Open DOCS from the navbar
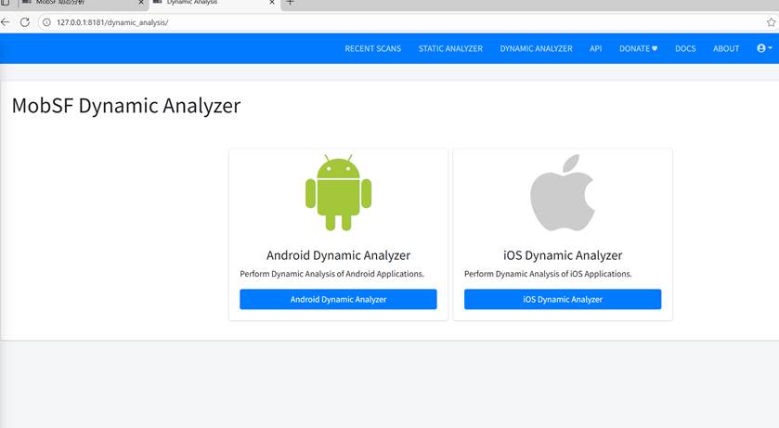 (x=685, y=48)
